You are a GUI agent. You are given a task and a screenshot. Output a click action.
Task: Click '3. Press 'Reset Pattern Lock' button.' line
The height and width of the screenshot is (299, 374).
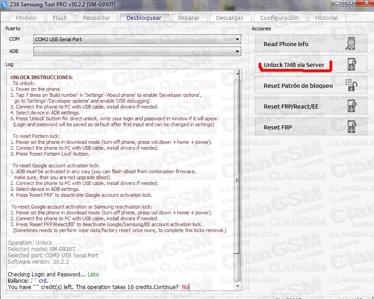[50, 154]
